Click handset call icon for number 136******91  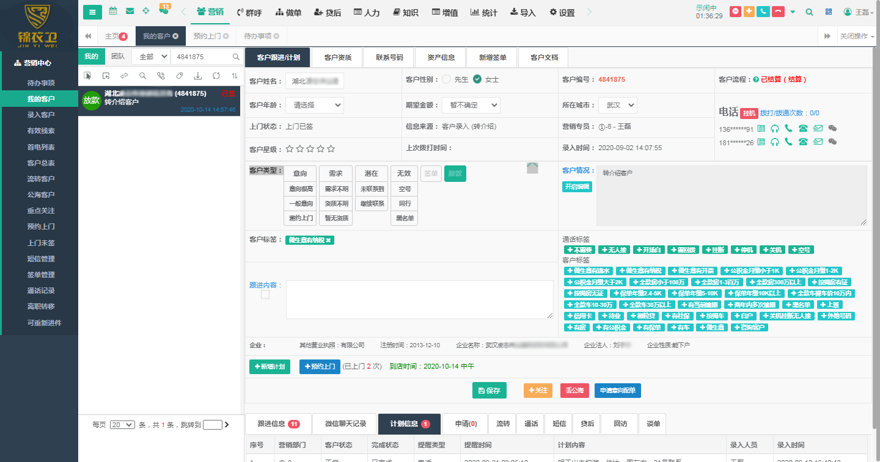click(x=788, y=128)
